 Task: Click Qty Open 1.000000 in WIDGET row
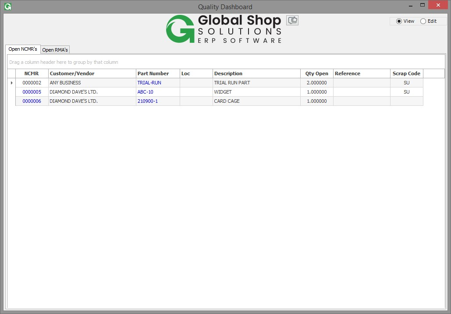click(317, 92)
